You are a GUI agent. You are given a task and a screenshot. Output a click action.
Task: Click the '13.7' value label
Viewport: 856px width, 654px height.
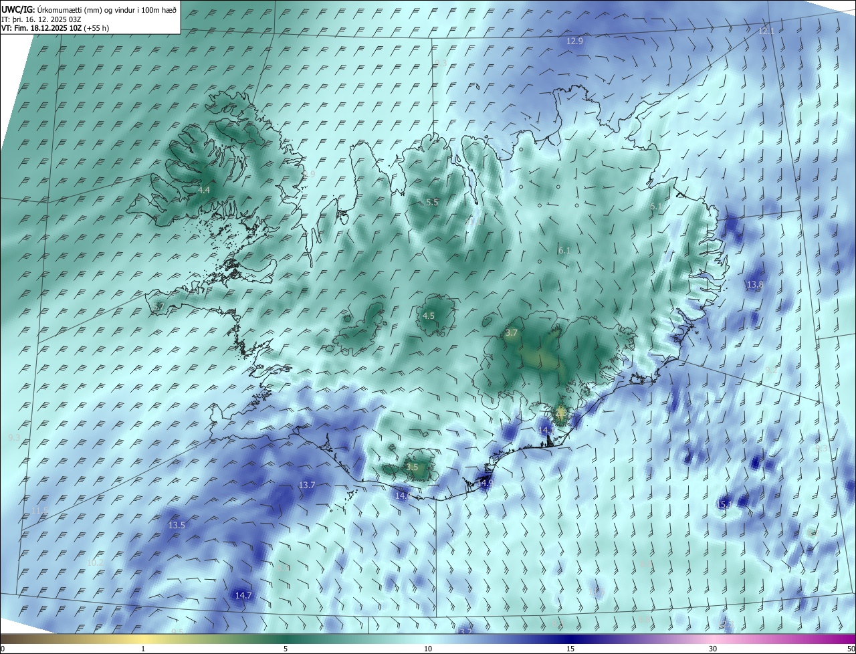(307, 485)
